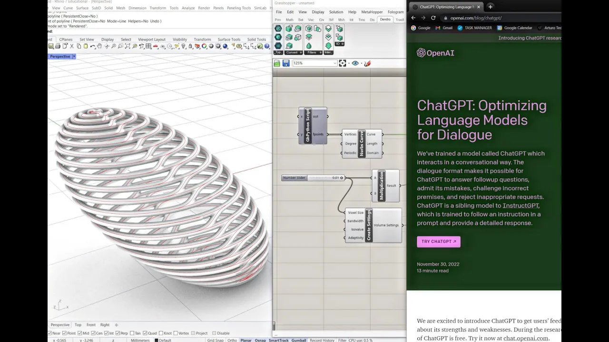Click the TRY CHATGPT button

coord(439,242)
